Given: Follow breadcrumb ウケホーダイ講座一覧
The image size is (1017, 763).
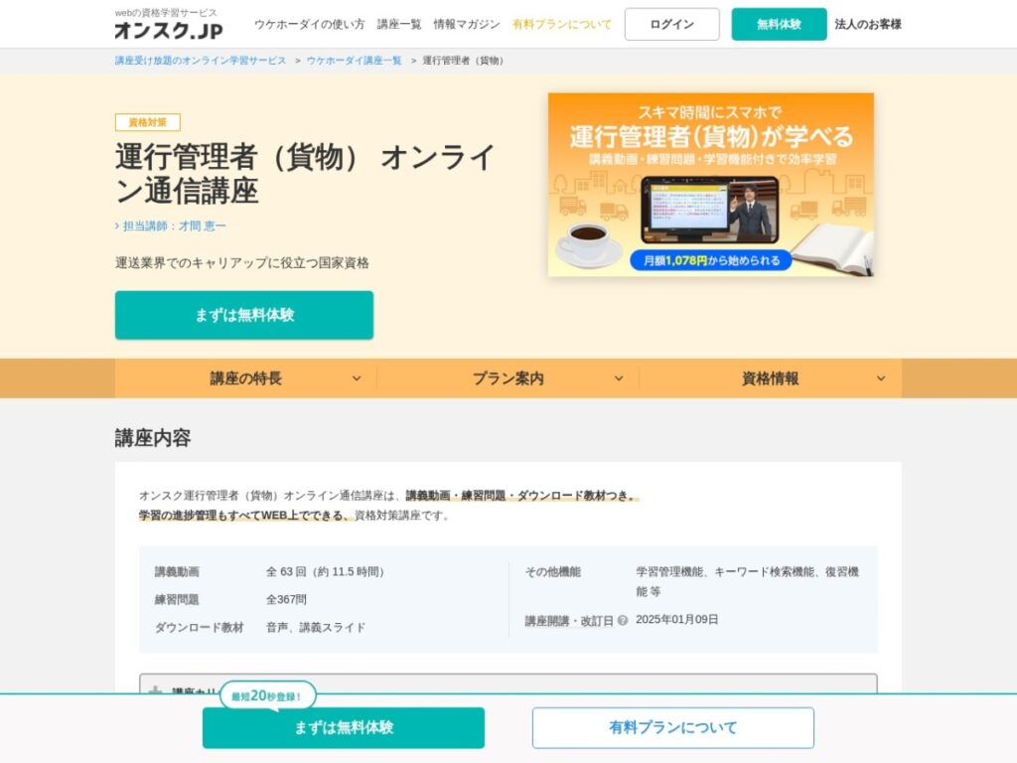Looking at the screenshot, I should [x=355, y=61].
